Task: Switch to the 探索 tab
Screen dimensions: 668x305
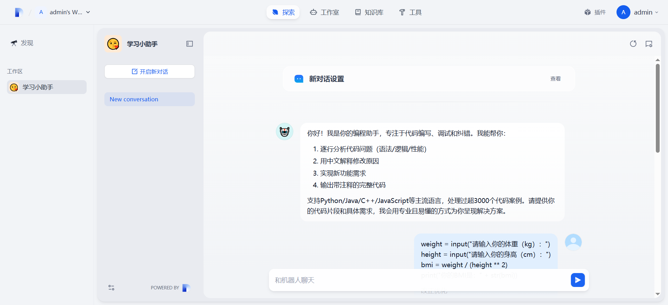Action: pyautogui.click(x=283, y=12)
